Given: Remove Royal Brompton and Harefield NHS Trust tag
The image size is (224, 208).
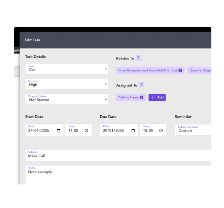Looking at the screenshot, I should [180, 70].
